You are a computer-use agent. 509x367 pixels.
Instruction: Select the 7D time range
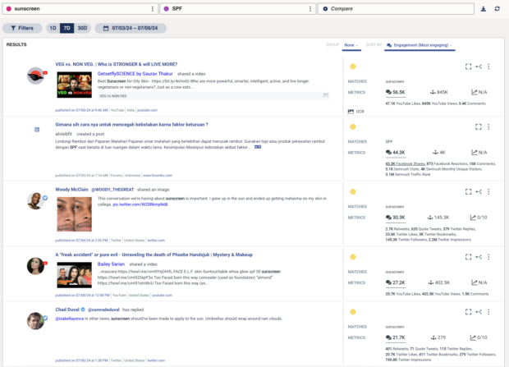point(66,28)
